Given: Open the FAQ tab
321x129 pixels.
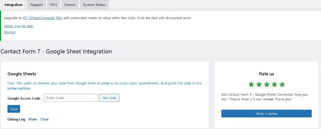Looking at the screenshot, I should point(54,5).
